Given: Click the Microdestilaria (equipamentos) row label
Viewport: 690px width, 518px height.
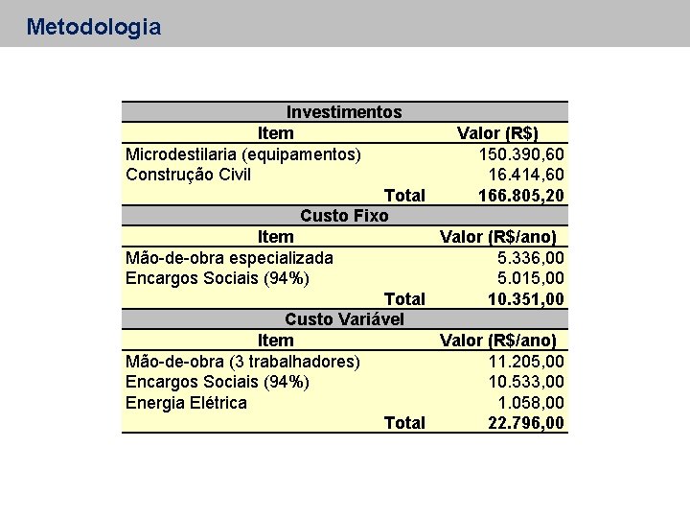Looking at the screenshot, I should (x=243, y=154).
